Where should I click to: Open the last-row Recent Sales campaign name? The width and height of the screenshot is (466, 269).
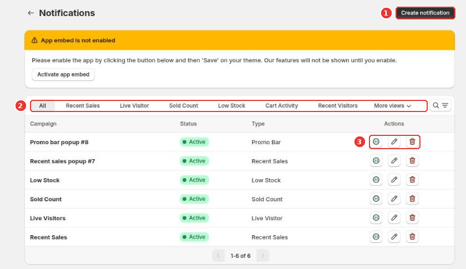coord(48,237)
